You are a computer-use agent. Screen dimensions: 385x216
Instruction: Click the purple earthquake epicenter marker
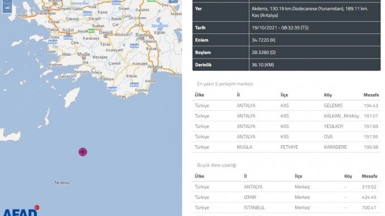point(83,152)
